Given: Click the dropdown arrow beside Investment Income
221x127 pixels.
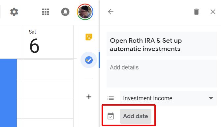Looking at the screenshot, I should [x=211, y=98].
